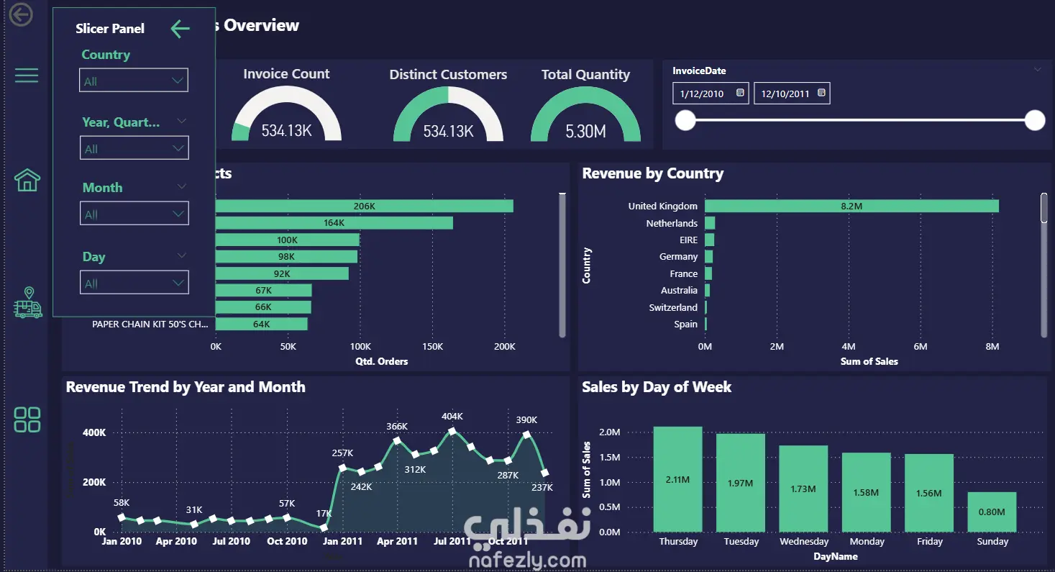Screen dimensions: 1055x572
Task: Select the Netherlands revenue bar
Action: coord(710,223)
